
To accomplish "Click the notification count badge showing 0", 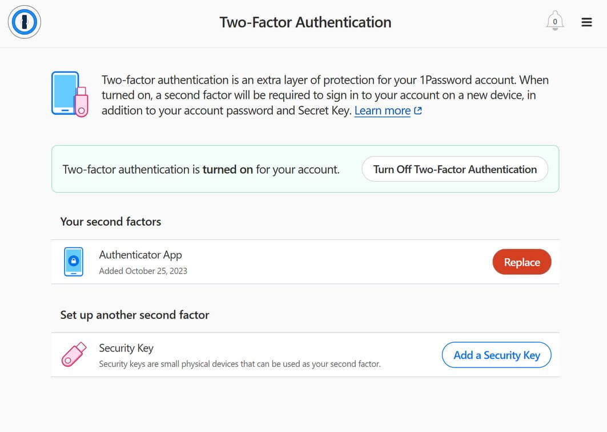I will [x=554, y=22].
